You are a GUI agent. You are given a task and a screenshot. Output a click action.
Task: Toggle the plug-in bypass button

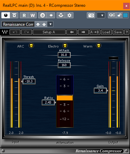14,15
